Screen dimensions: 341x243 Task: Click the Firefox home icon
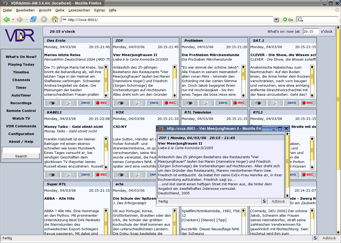pyautogui.click(x=55, y=19)
